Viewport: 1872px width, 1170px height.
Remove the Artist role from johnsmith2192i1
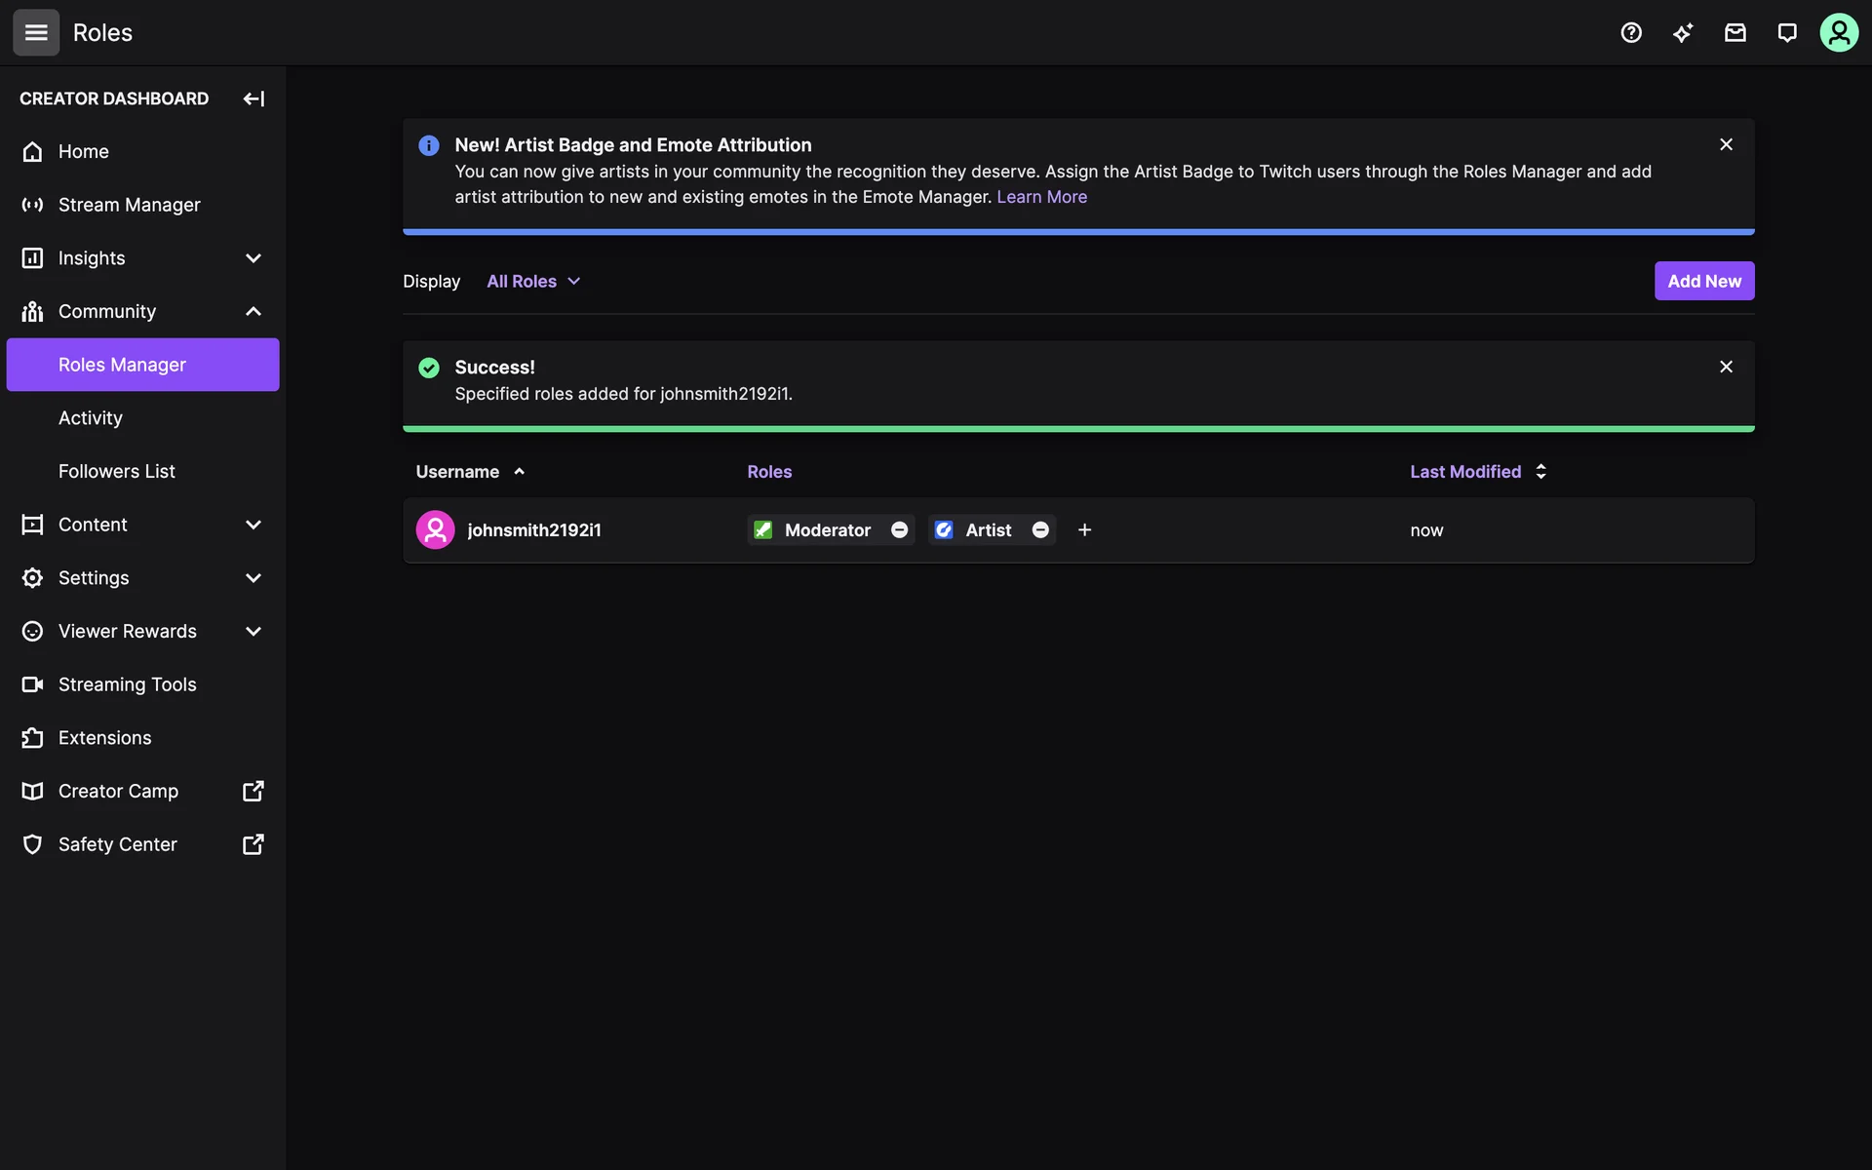tap(1040, 529)
